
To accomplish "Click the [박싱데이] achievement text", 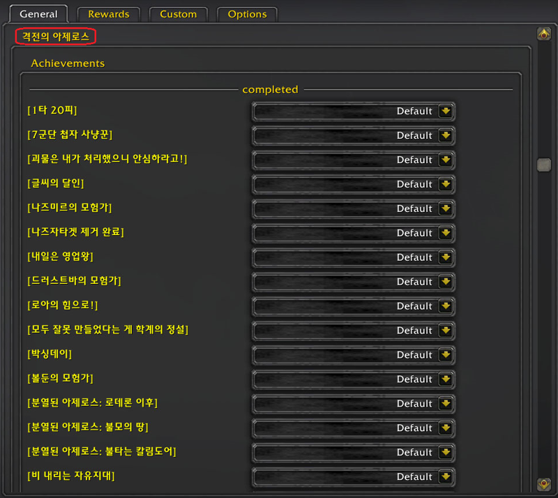I will pyautogui.click(x=50, y=354).
